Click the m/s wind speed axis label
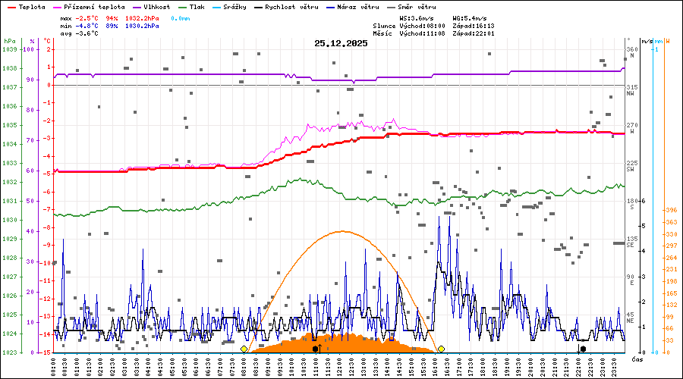This screenshot has width=683, height=379. (646, 41)
